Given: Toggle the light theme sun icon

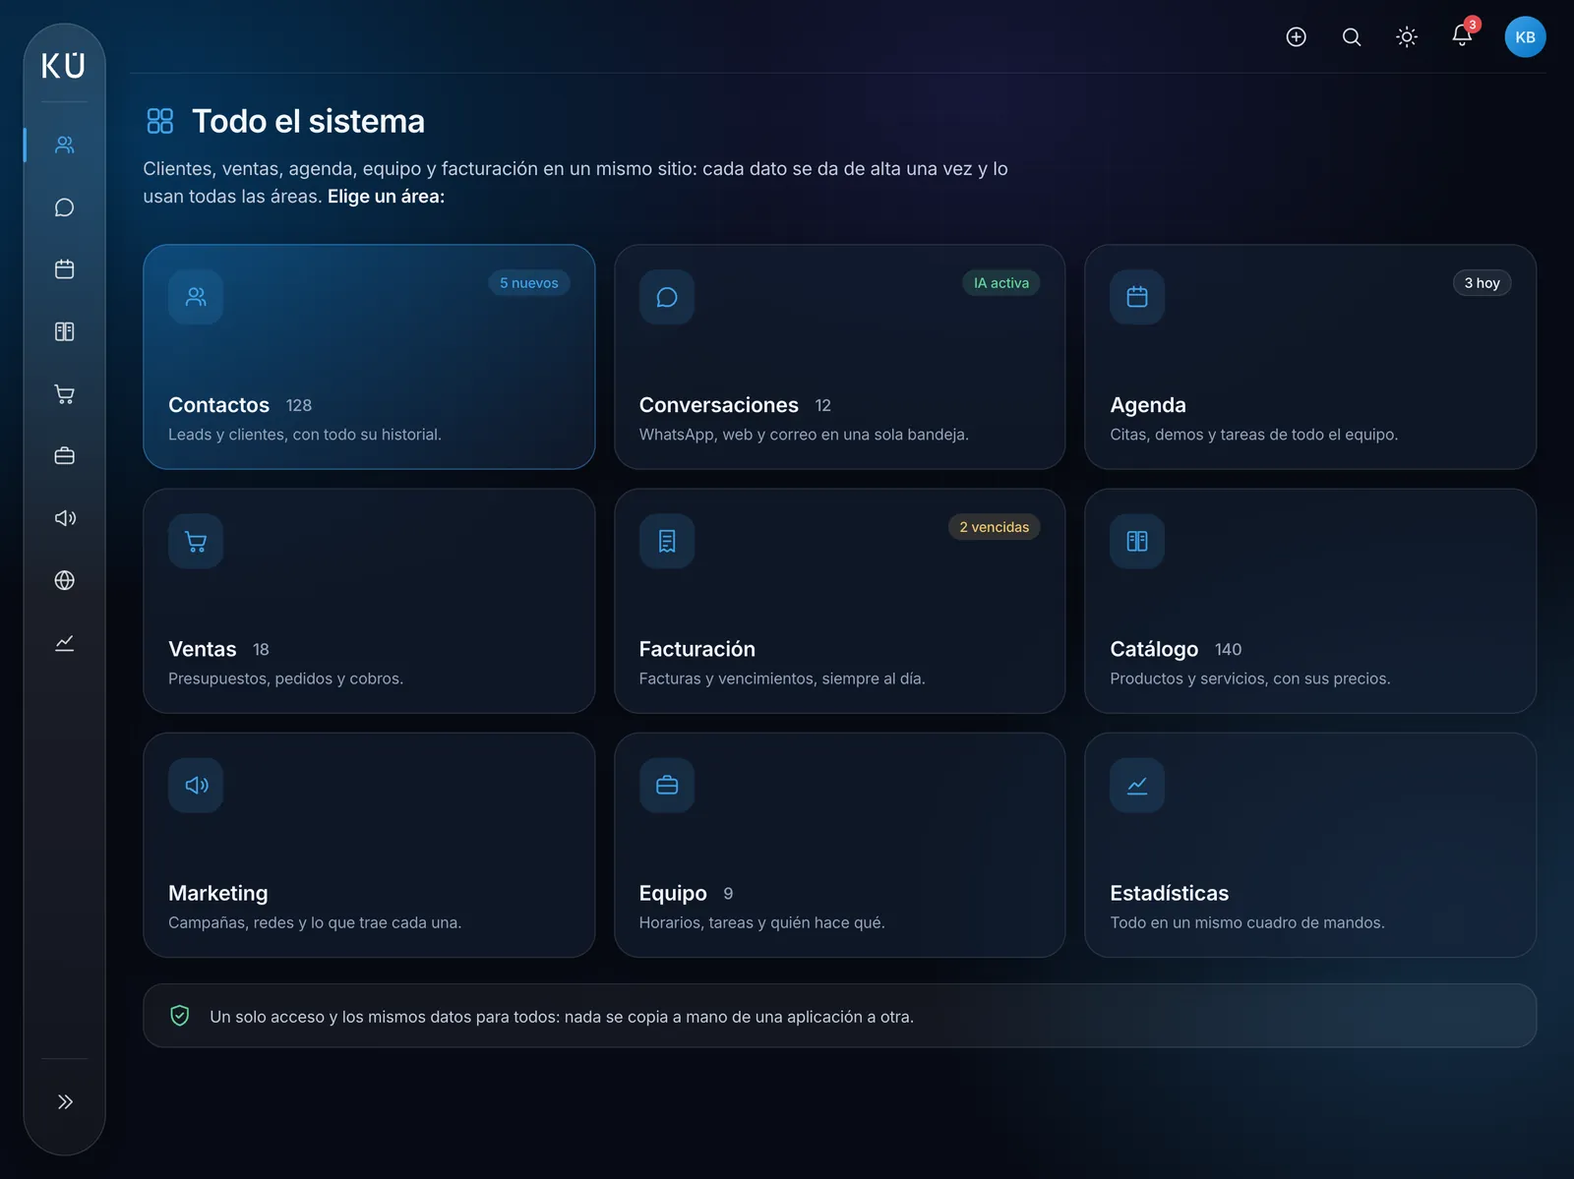Looking at the screenshot, I should click(1407, 37).
